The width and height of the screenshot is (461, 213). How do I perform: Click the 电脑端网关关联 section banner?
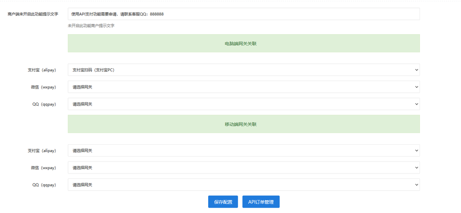244,43
